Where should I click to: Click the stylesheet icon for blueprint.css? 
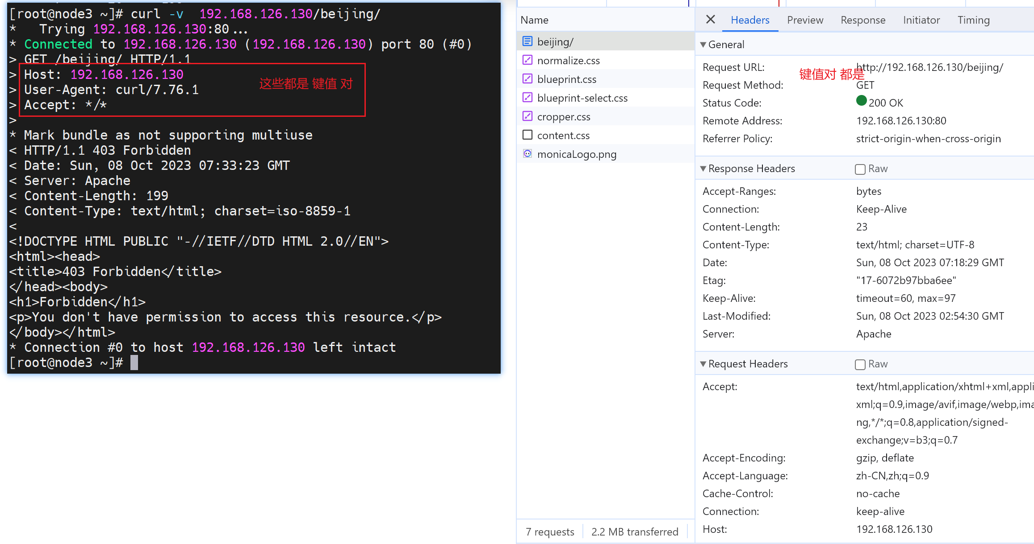(x=527, y=79)
